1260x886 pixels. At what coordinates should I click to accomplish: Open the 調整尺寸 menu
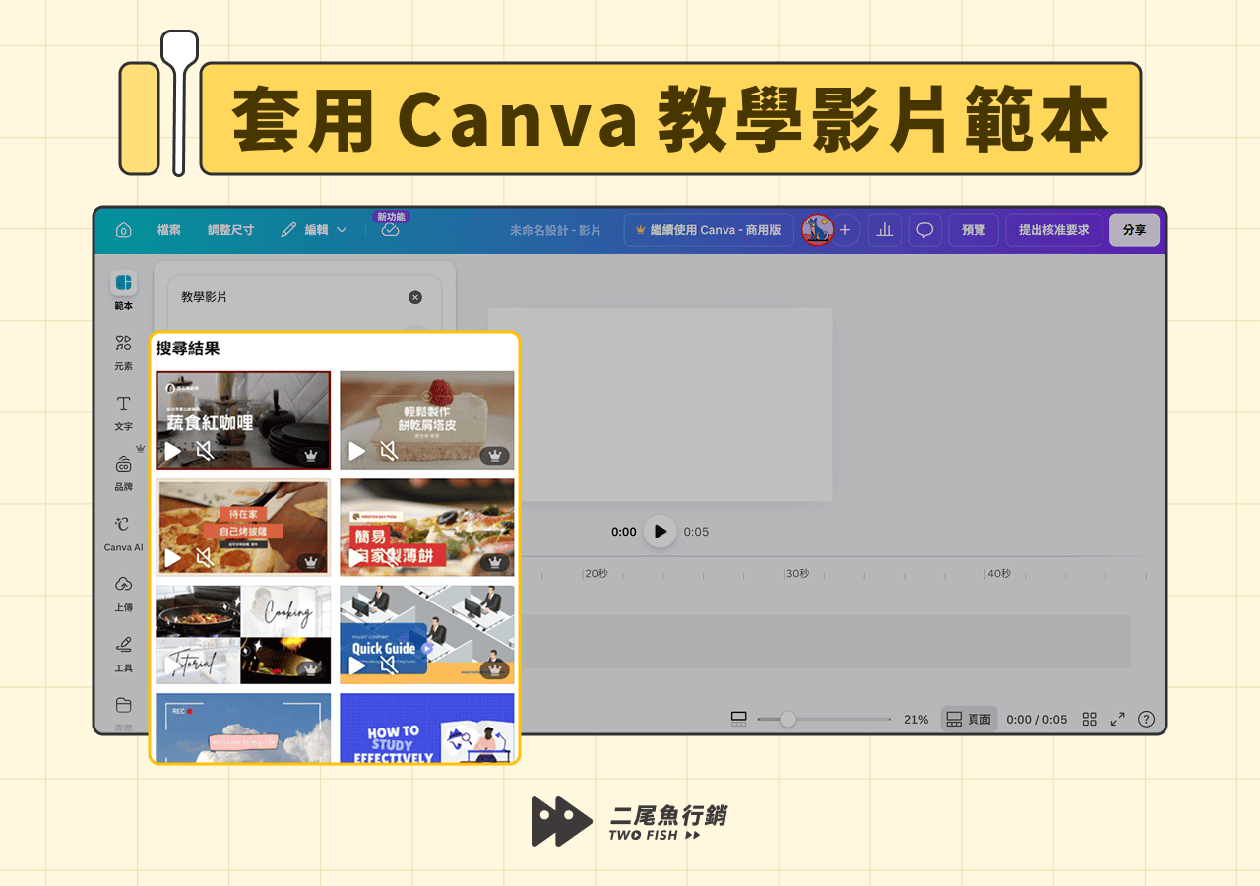click(230, 230)
